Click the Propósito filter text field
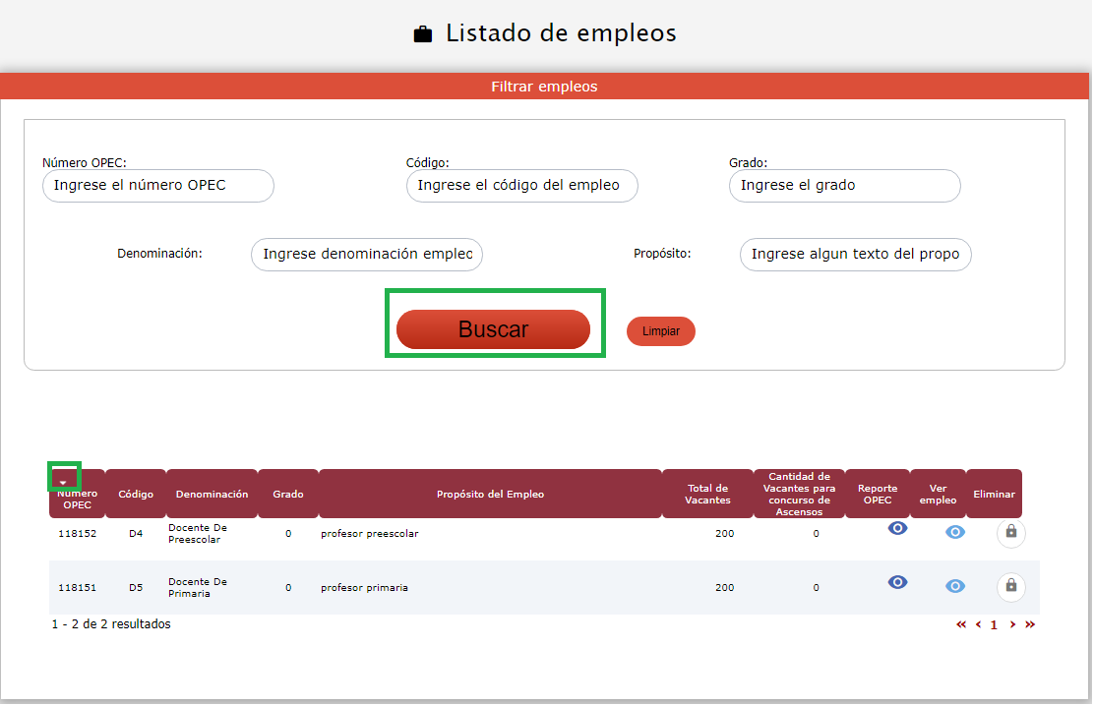 pyautogui.click(x=855, y=255)
